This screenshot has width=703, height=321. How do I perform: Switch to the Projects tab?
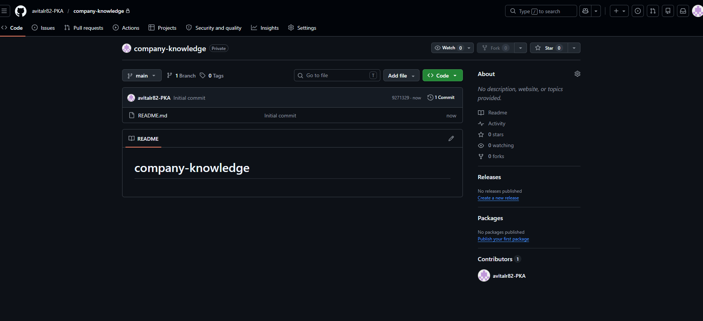pyautogui.click(x=162, y=28)
